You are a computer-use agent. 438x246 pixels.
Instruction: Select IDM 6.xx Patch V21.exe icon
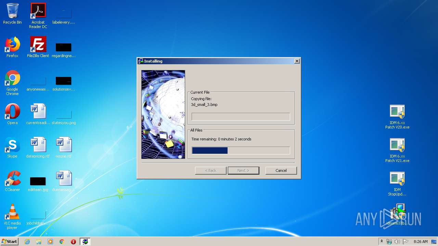click(x=397, y=150)
